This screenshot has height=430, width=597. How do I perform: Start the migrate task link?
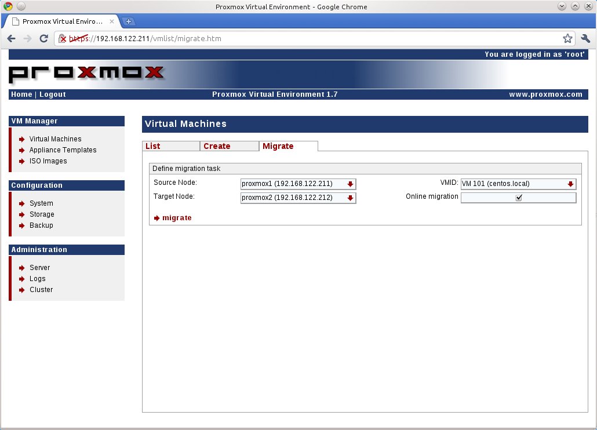(x=177, y=218)
